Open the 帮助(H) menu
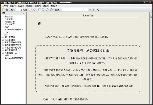 tap(54, 6)
